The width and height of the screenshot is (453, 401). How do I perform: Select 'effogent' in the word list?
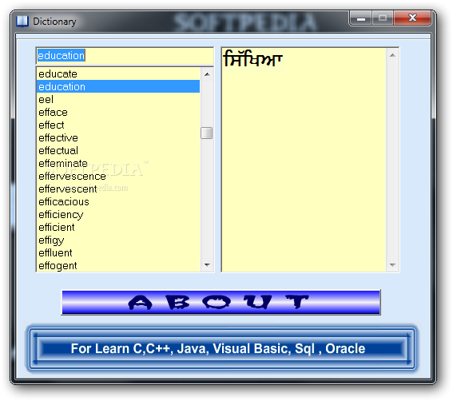tap(118, 265)
